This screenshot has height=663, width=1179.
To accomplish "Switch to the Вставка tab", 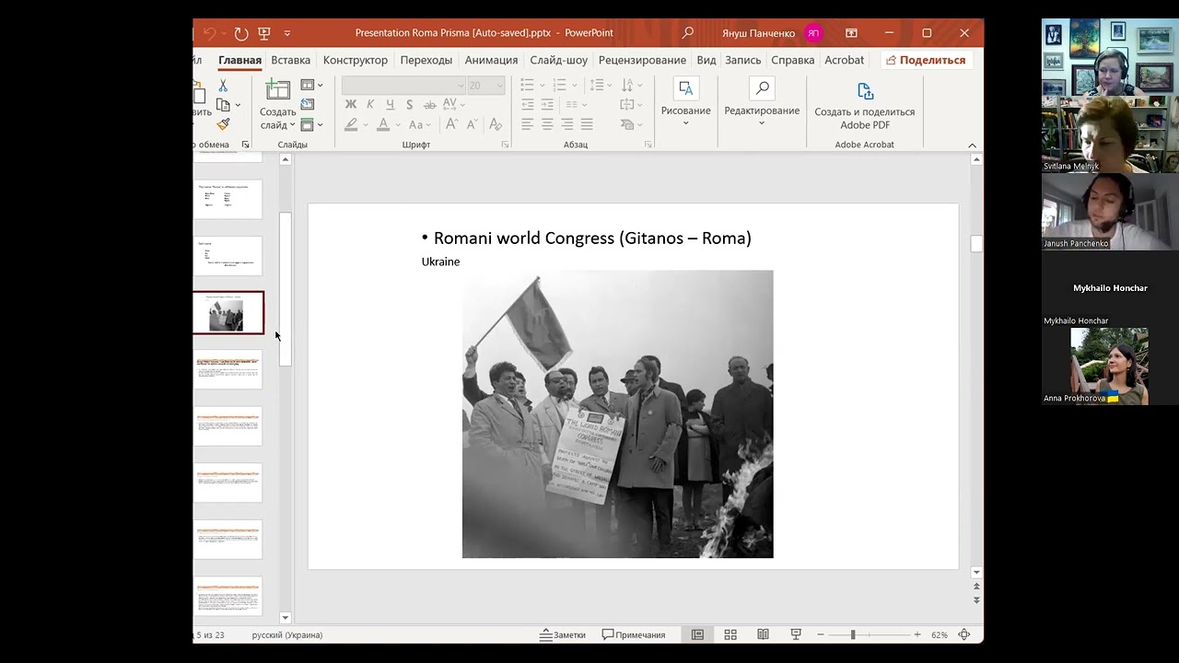I will [x=291, y=60].
